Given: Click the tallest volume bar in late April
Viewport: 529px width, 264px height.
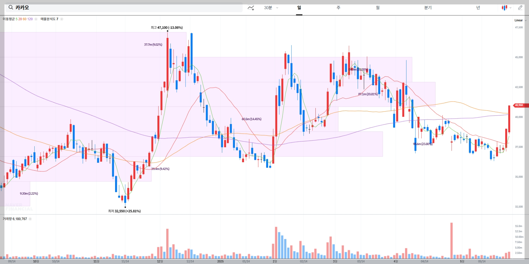Looking at the screenshot, I should pos(451,241).
